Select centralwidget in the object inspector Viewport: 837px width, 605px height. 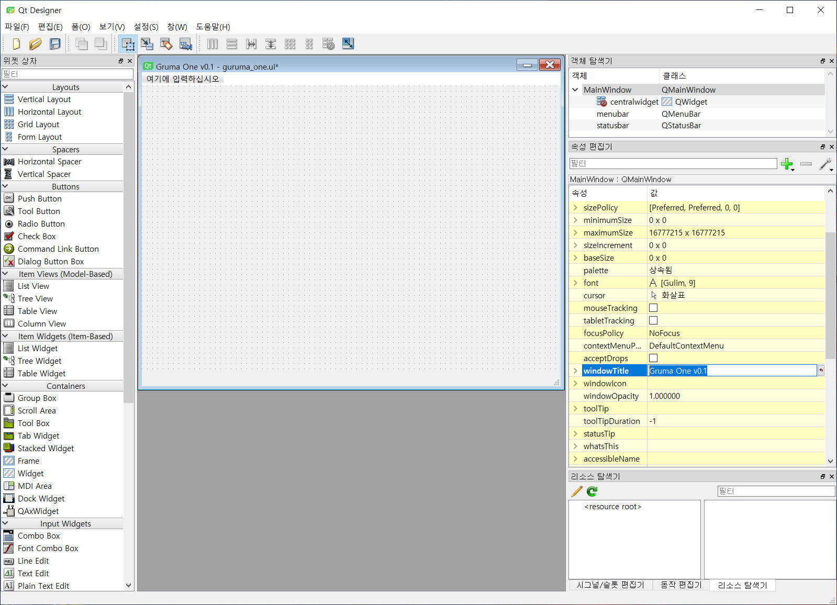634,102
